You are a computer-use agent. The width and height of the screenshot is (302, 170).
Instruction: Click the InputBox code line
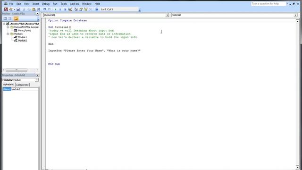tap(94, 51)
